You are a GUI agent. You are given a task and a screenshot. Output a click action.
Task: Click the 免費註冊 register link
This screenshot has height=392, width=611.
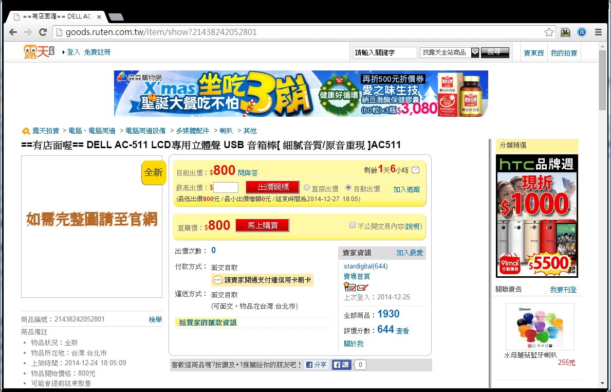98,52
